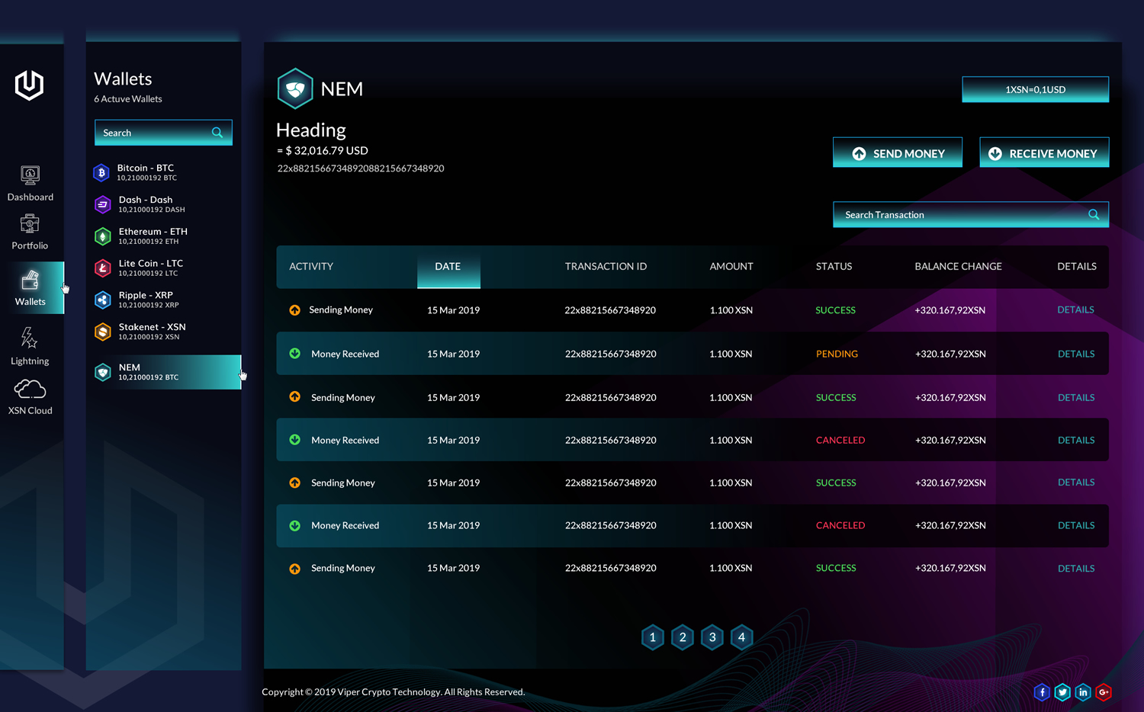Click the TRANSACTION ID column header
The width and height of the screenshot is (1144, 712).
[606, 266]
